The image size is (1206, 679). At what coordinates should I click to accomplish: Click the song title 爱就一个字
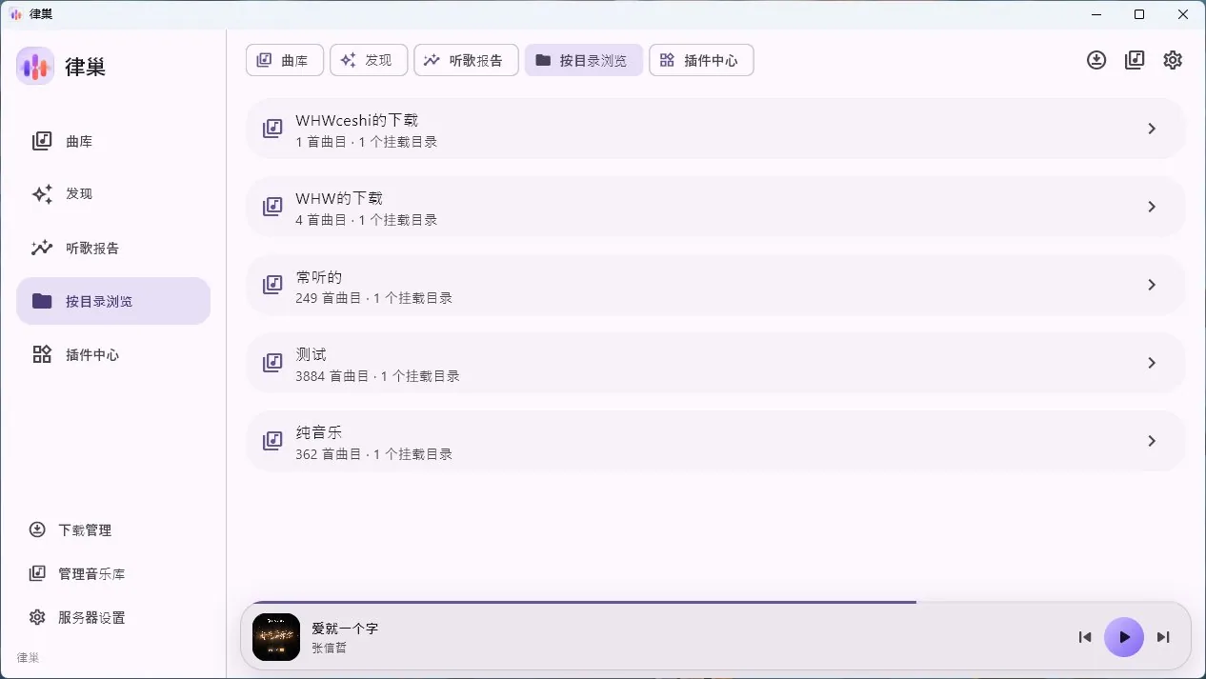(345, 629)
